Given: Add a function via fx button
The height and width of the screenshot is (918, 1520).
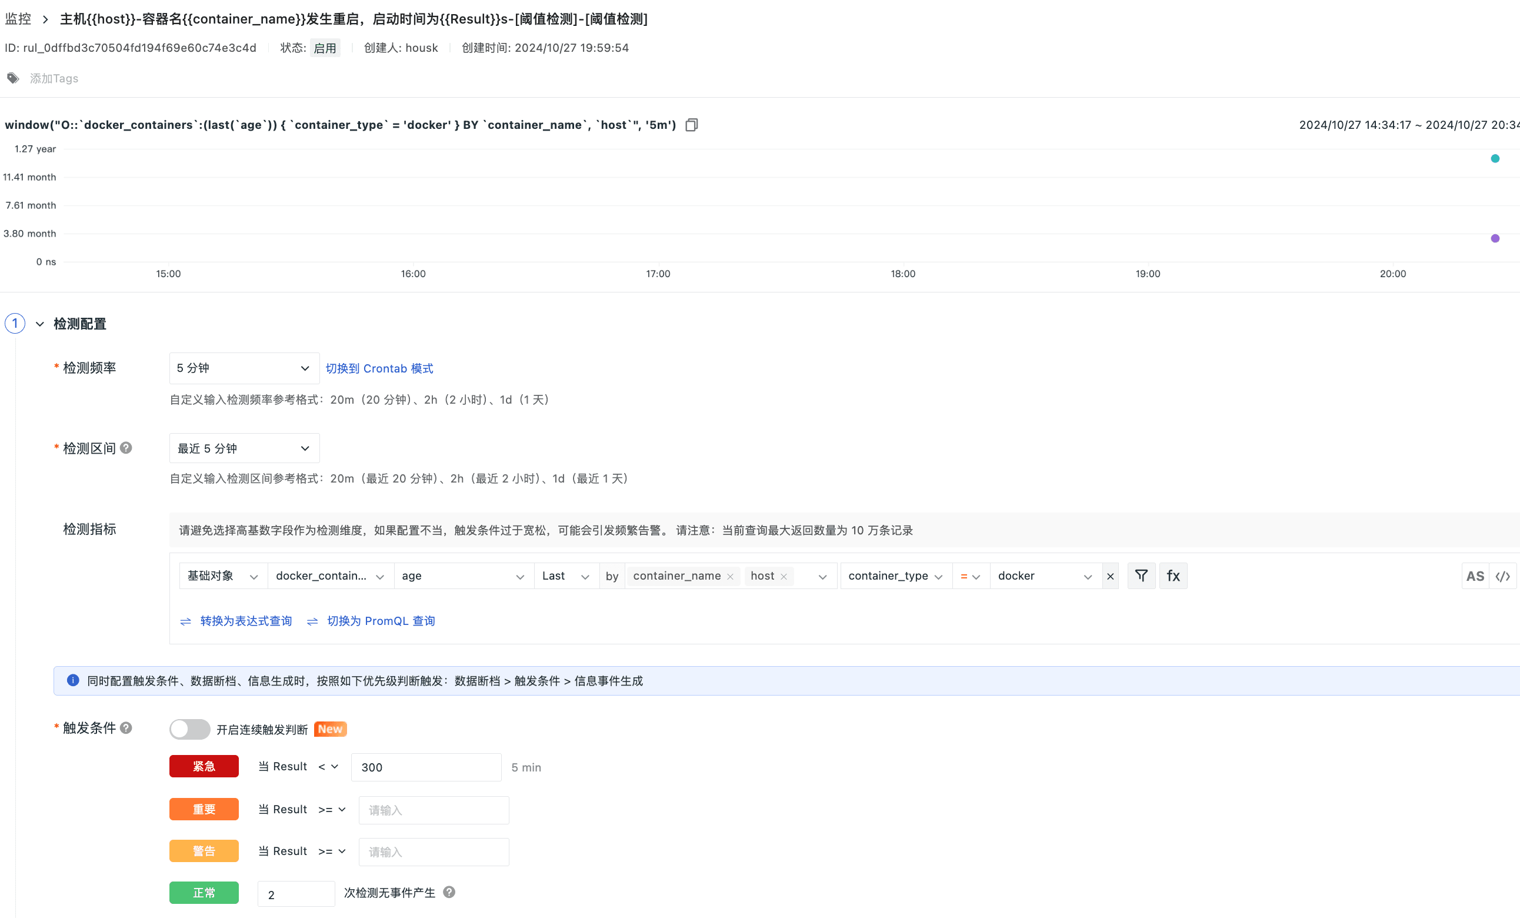Looking at the screenshot, I should [x=1173, y=576].
